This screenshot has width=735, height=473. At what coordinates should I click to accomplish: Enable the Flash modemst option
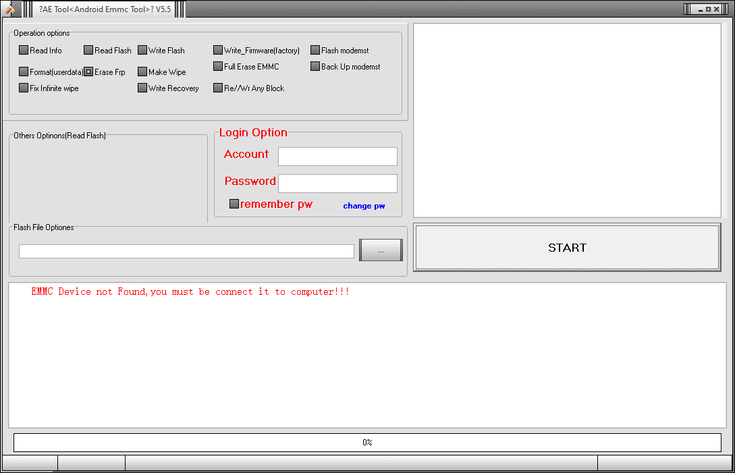(315, 49)
